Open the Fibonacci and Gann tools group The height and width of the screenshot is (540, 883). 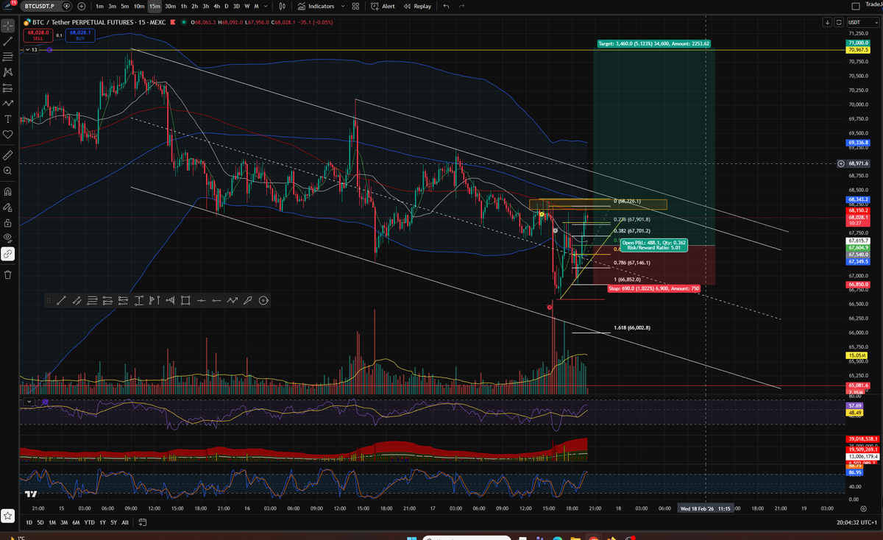pos(8,57)
